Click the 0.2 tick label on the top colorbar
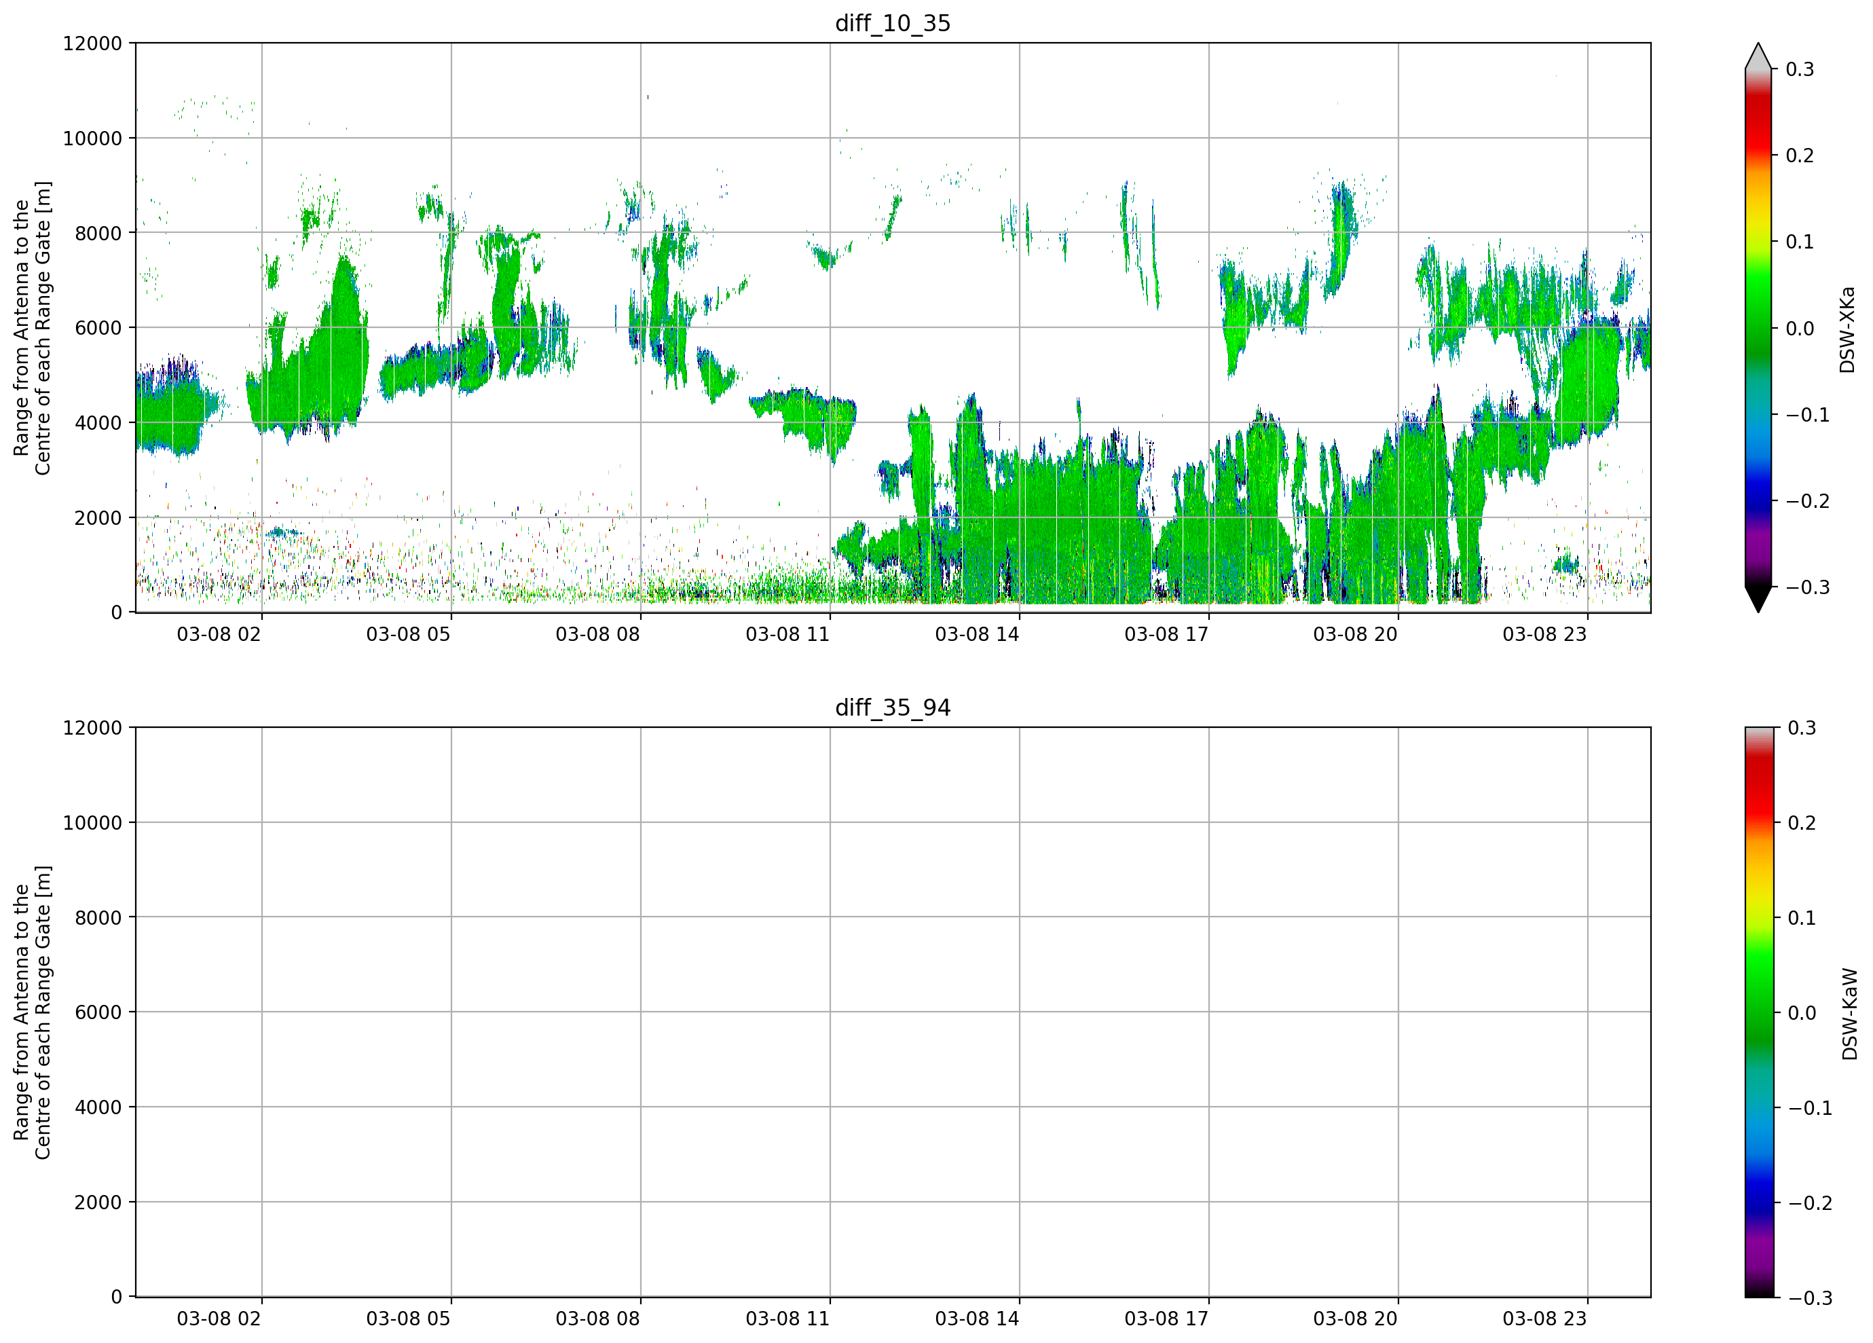The image size is (1873, 1343). pos(1800,155)
